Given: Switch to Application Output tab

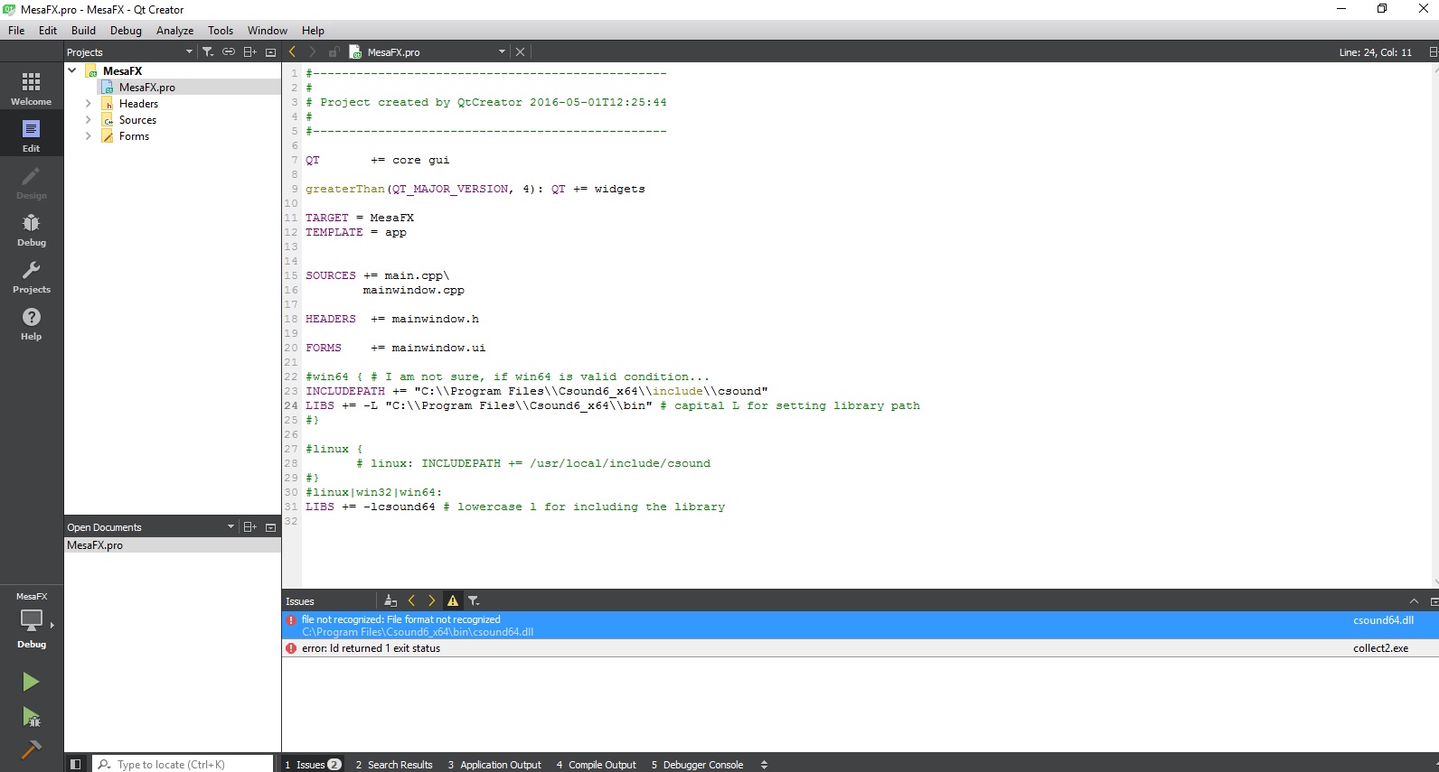Looking at the screenshot, I should pos(494,765).
